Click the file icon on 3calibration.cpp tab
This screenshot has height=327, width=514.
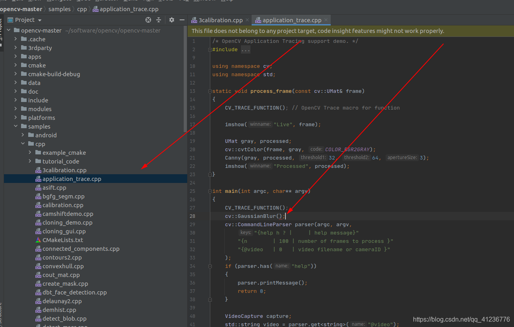point(194,20)
